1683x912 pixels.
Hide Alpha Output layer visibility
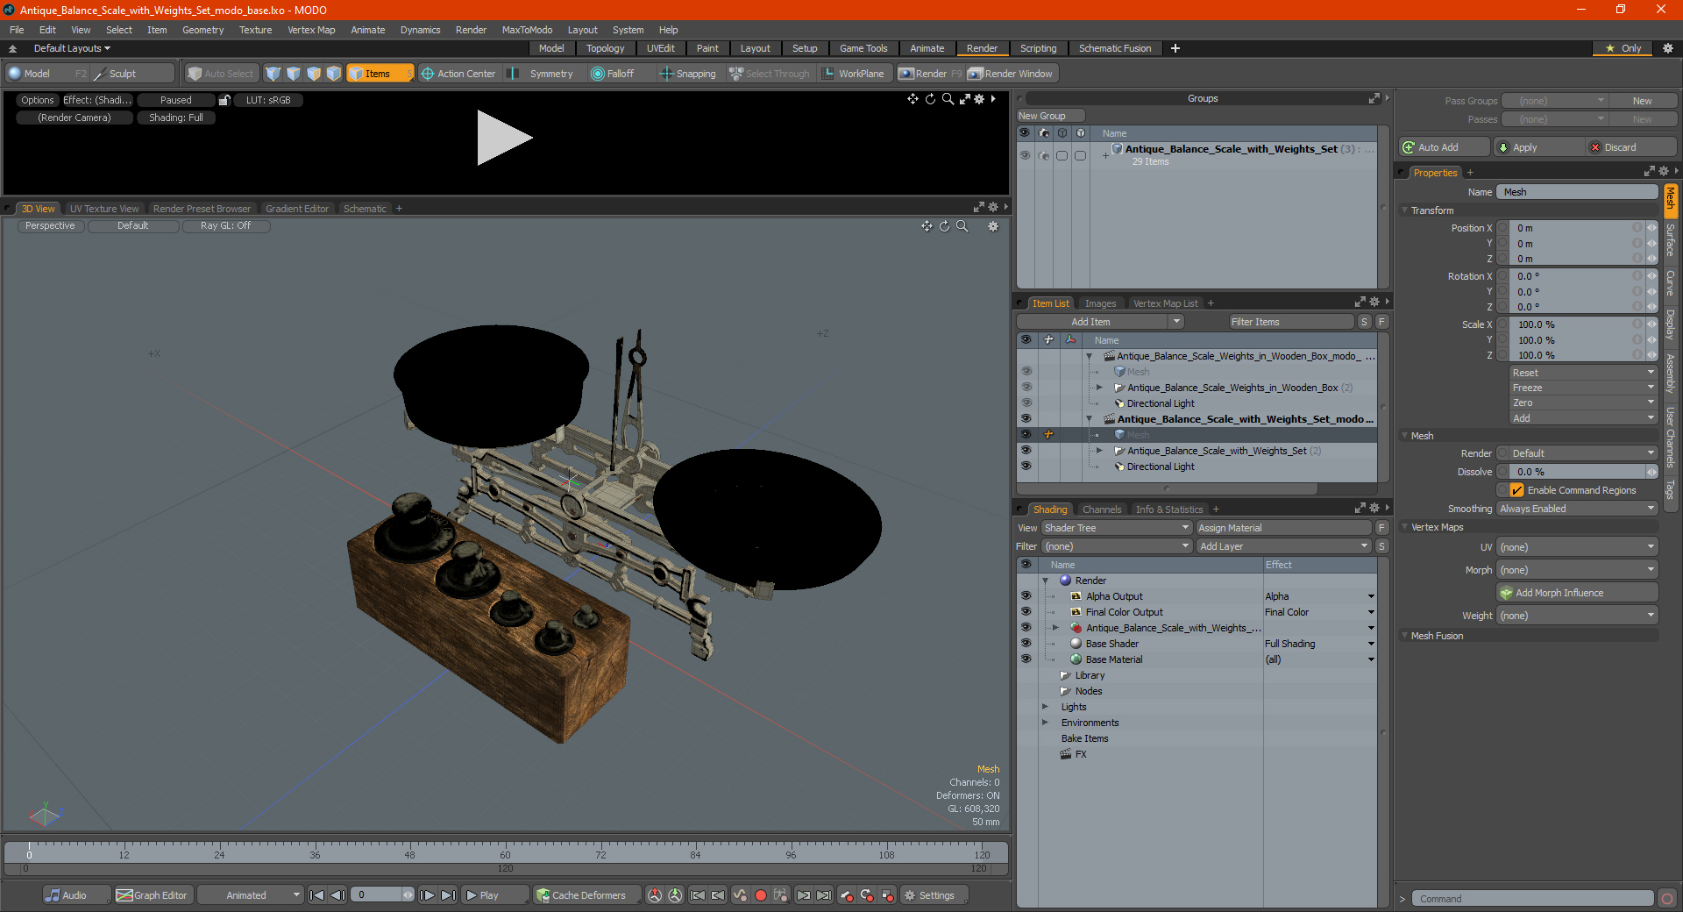point(1026,596)
